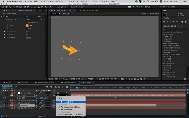This screenshot has width=189, height=118.
Task: Select 'Particular dashed lines' from the parent list
Action: pos(69,107)
